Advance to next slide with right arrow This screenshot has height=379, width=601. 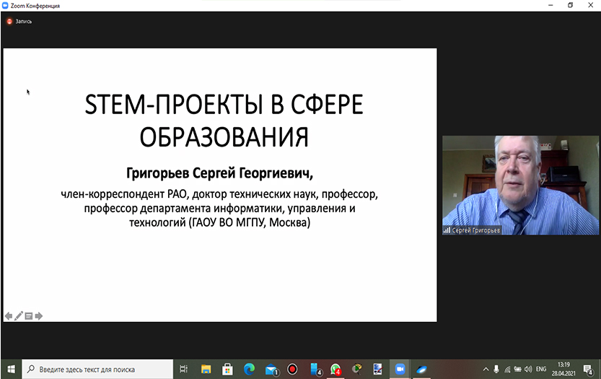39,315
